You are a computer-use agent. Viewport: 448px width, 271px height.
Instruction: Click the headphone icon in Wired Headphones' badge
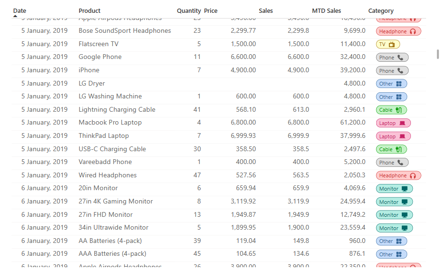413,175
